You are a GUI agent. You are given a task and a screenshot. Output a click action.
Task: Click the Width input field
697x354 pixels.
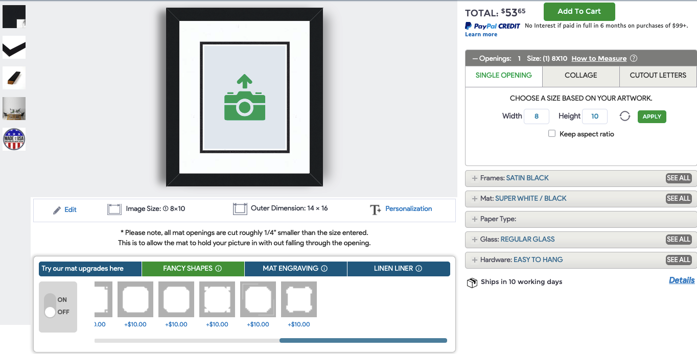[537, 116]
